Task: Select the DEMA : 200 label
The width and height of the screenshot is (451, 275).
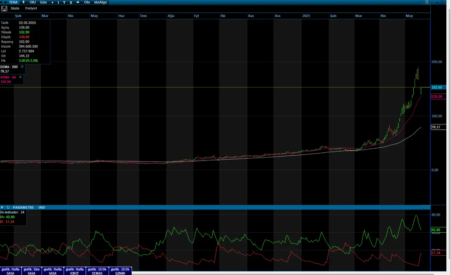Action: pyautogui.click(x=9, y=67)
